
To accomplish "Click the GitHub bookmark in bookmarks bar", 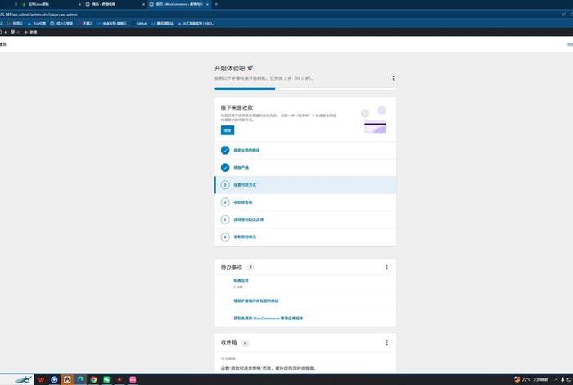I will tap(140, 23).
